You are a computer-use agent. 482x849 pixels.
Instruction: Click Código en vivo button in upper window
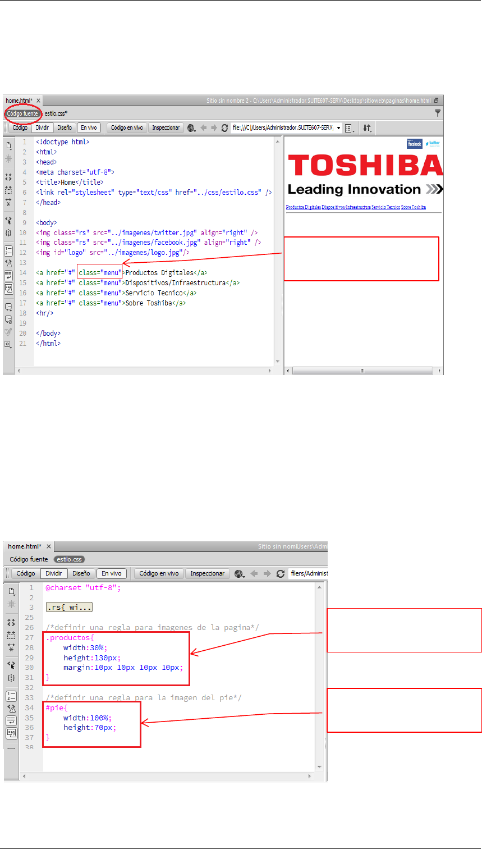coord(127,128)
